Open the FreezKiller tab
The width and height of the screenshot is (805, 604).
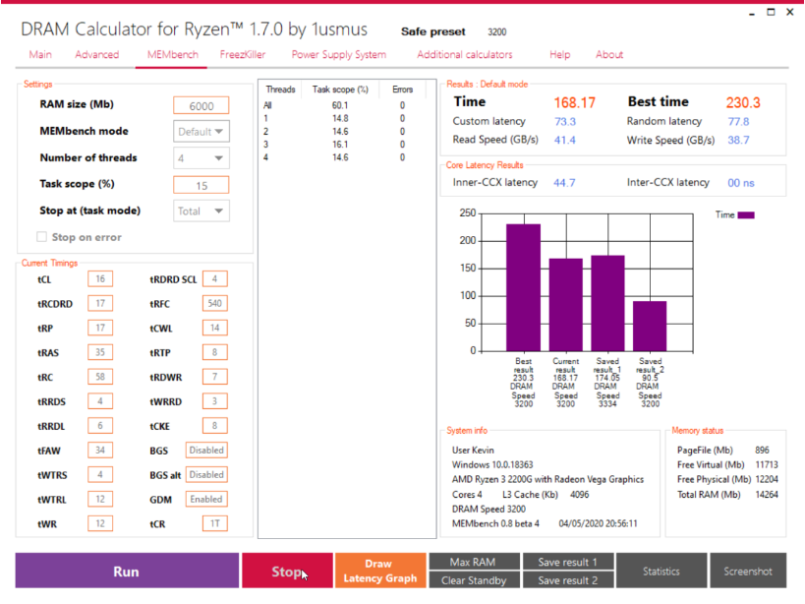pyautogui.click(x=243, y=54)
